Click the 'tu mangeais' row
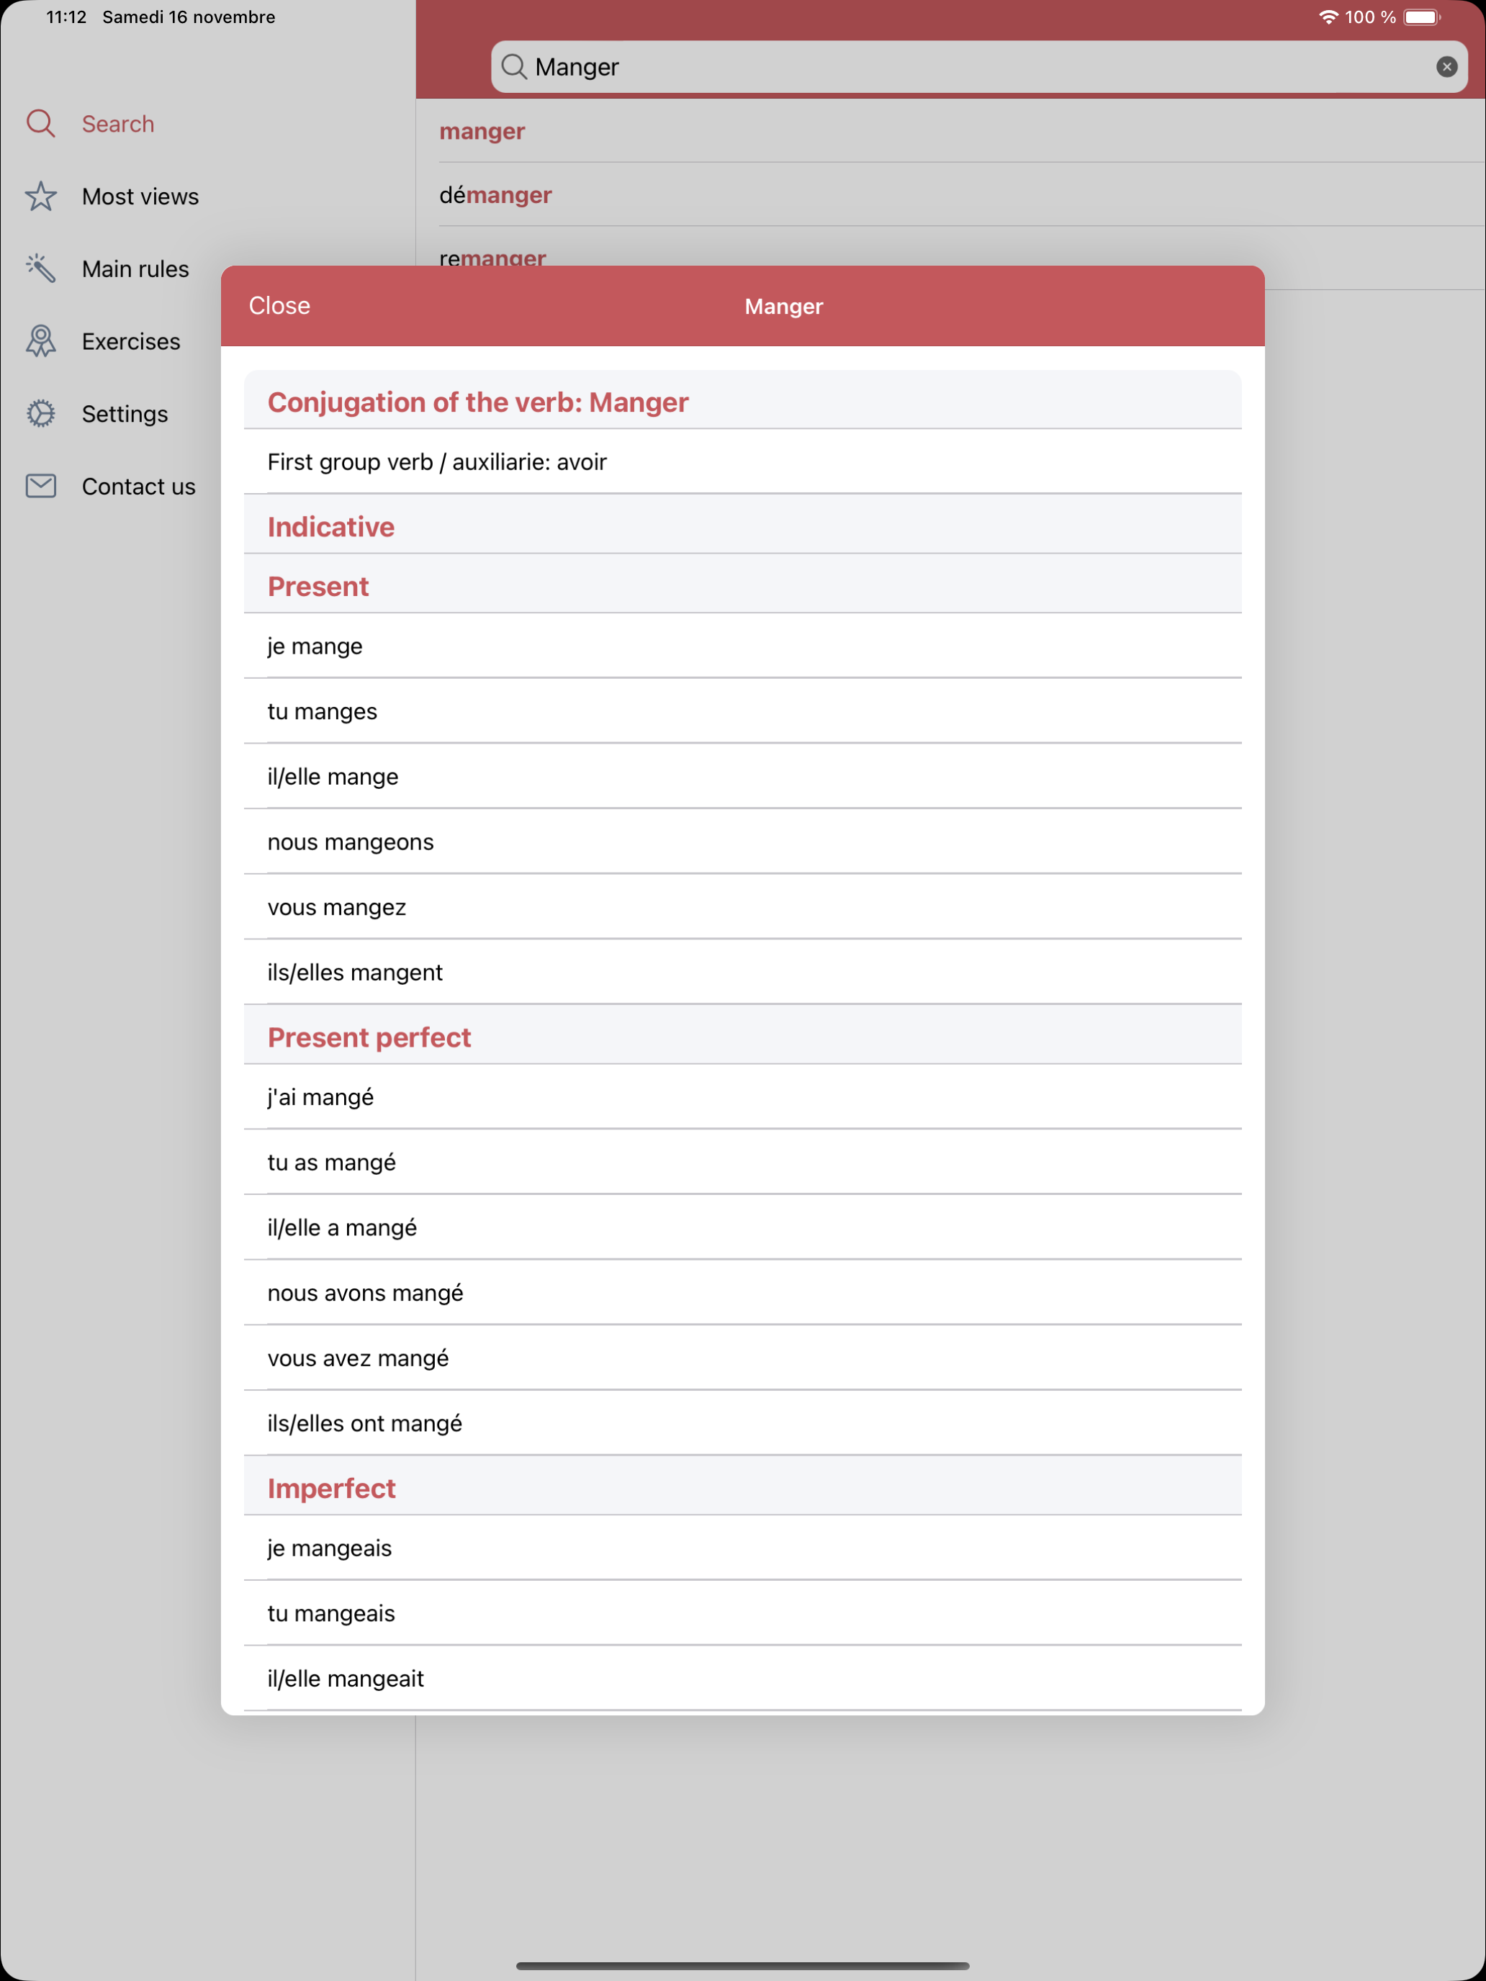The height and width of the screenshot is (1981, 1486). click(742, 1614)
